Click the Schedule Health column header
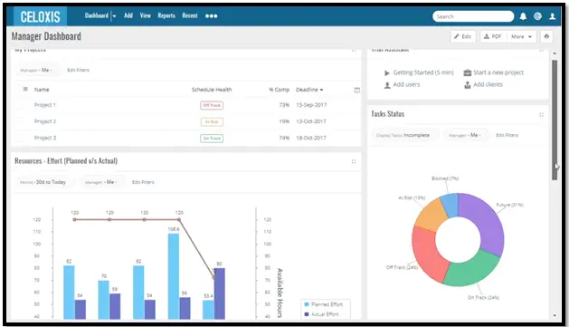Viewport: 569px width, 327px height. (212, 90)
